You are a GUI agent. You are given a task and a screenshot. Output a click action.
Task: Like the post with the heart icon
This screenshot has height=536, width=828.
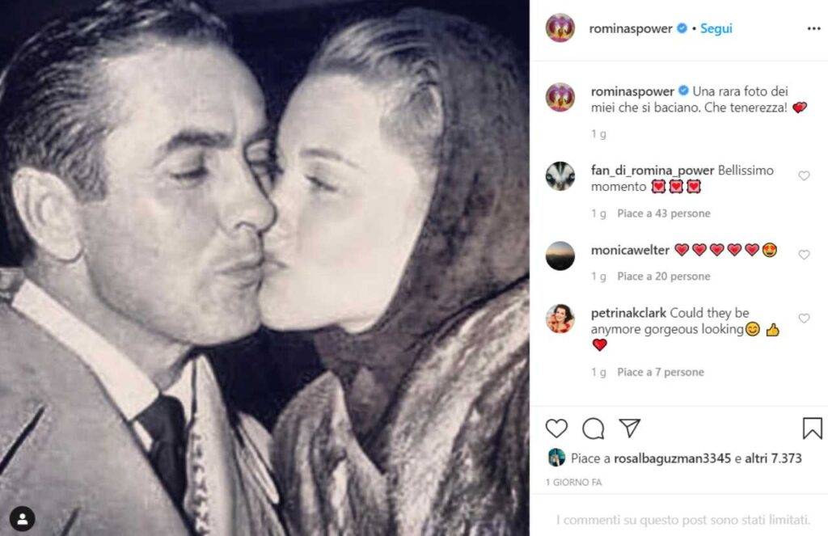click(556, 428)
